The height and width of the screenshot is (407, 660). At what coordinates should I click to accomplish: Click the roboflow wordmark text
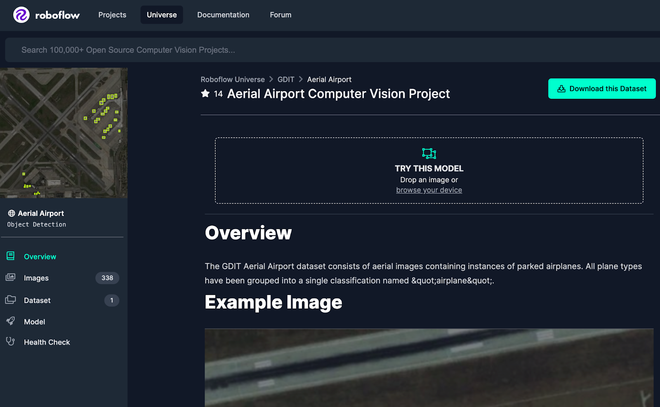coord(57,15)
